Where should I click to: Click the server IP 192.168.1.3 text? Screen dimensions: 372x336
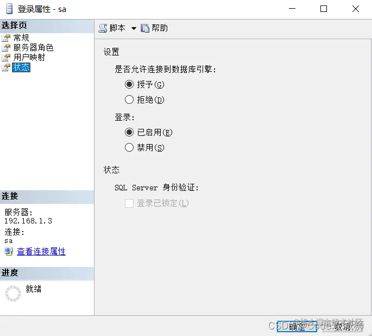tap(28, 221)
